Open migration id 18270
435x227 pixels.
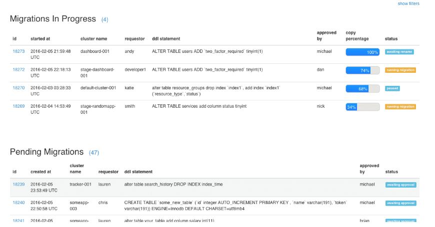click(18, 88)
